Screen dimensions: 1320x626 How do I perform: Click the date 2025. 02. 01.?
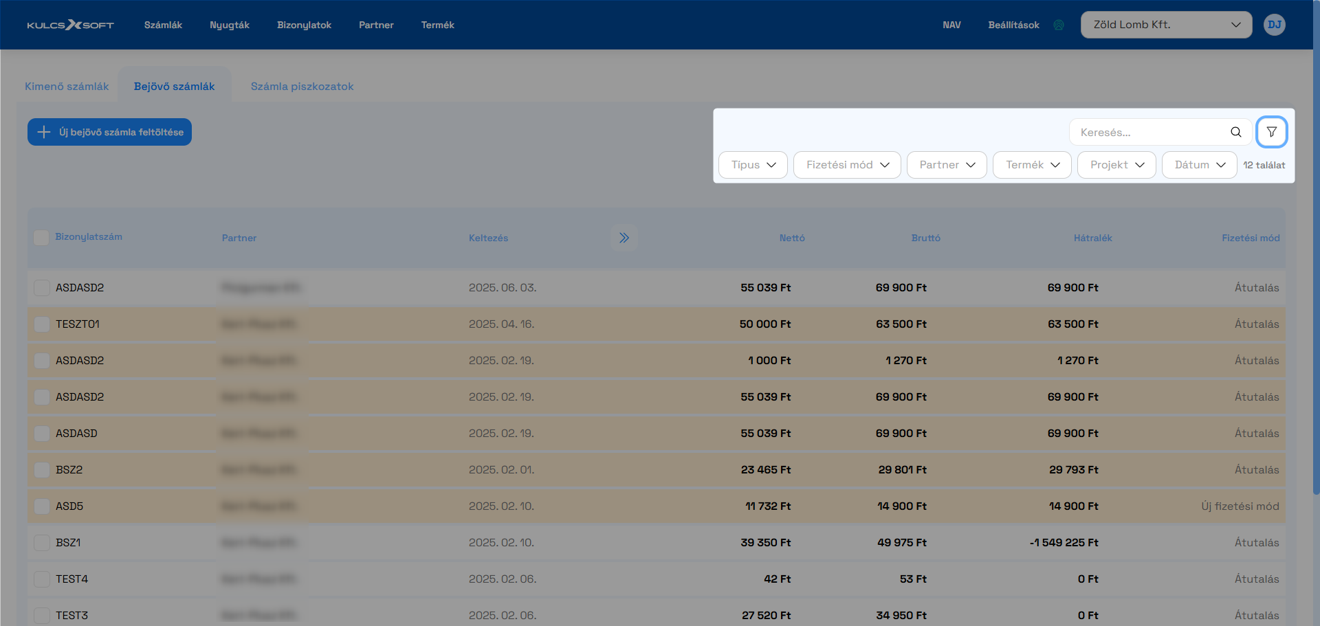tap(501, 470)
